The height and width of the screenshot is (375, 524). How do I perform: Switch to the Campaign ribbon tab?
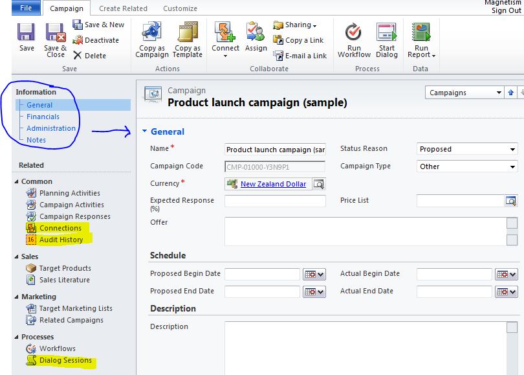tap(67, 8)
